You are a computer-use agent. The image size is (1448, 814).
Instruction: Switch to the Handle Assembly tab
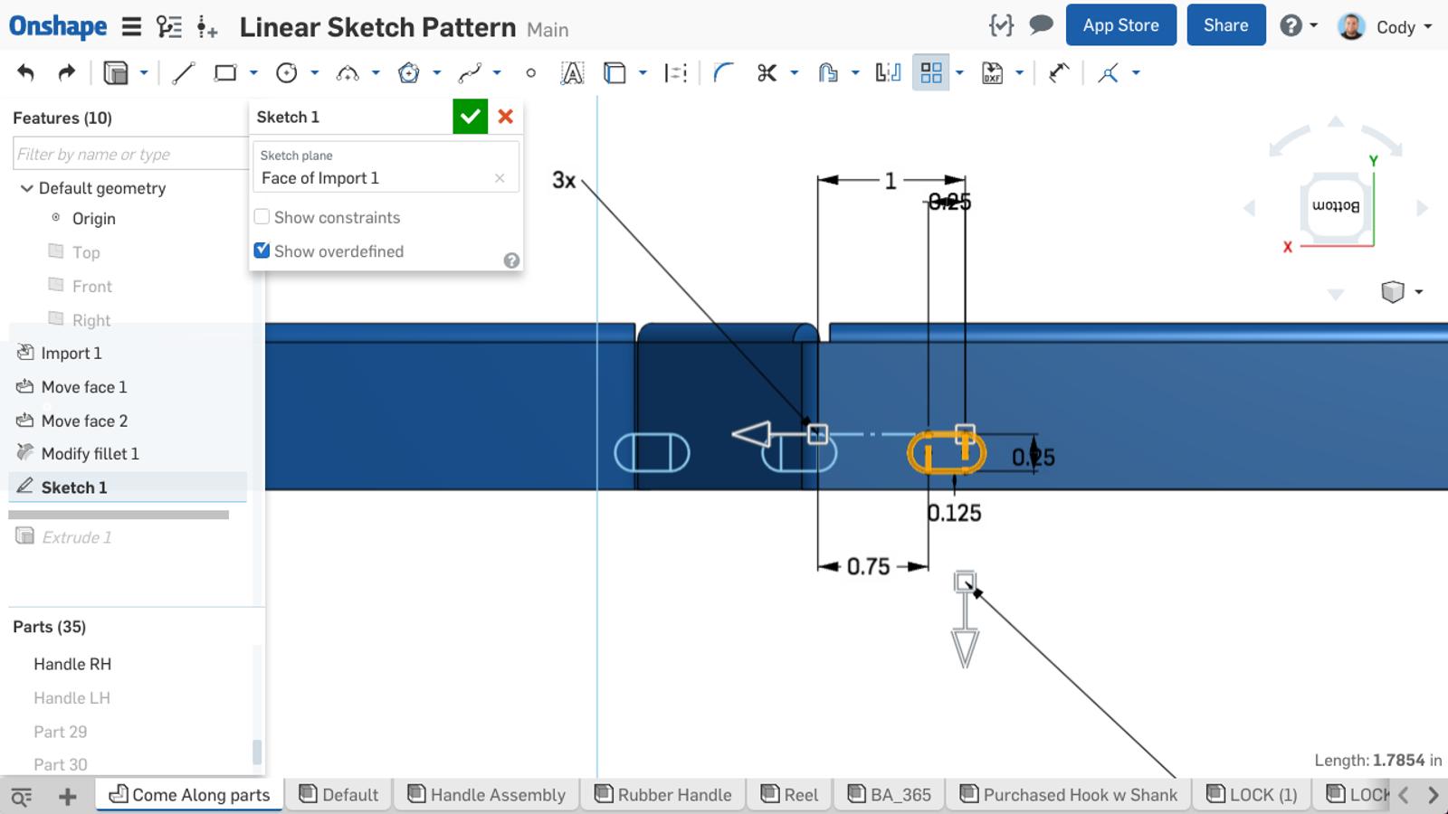click(487, 794)
